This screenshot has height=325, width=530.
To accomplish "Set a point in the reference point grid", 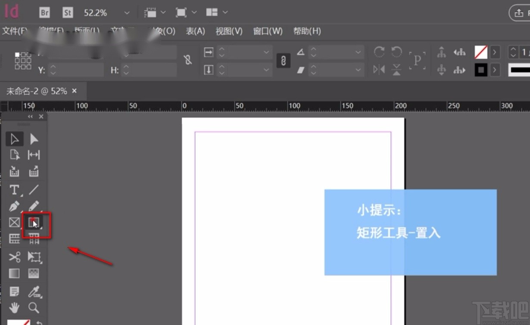I will click(x=23, y=61).
